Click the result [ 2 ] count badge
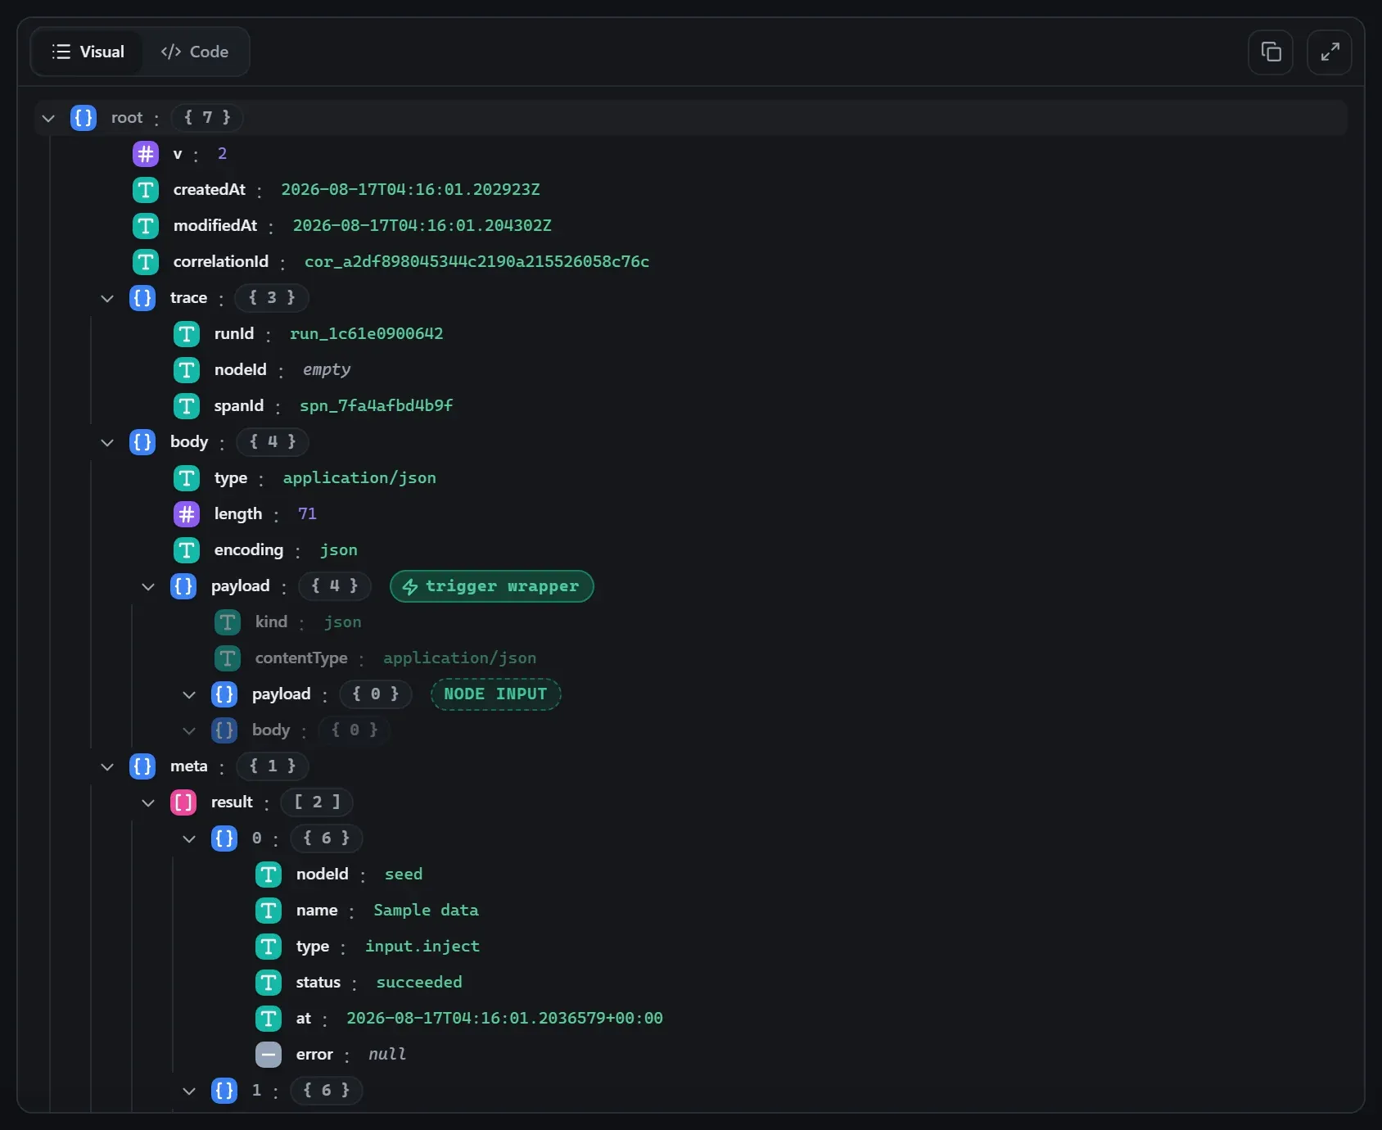1382x1130 pixels. [317, 802]
